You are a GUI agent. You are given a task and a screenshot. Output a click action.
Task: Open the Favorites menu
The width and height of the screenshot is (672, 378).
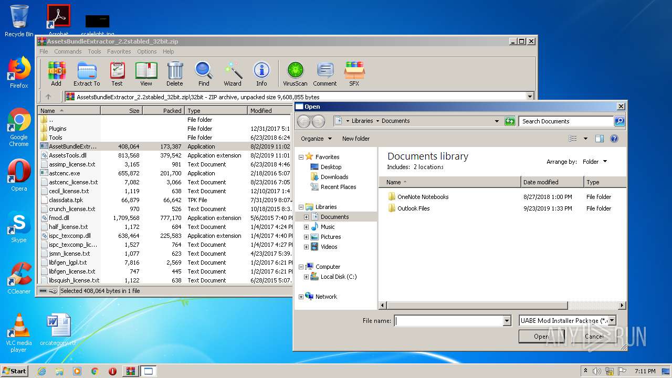pyautogui.click(x=119, y=51)
